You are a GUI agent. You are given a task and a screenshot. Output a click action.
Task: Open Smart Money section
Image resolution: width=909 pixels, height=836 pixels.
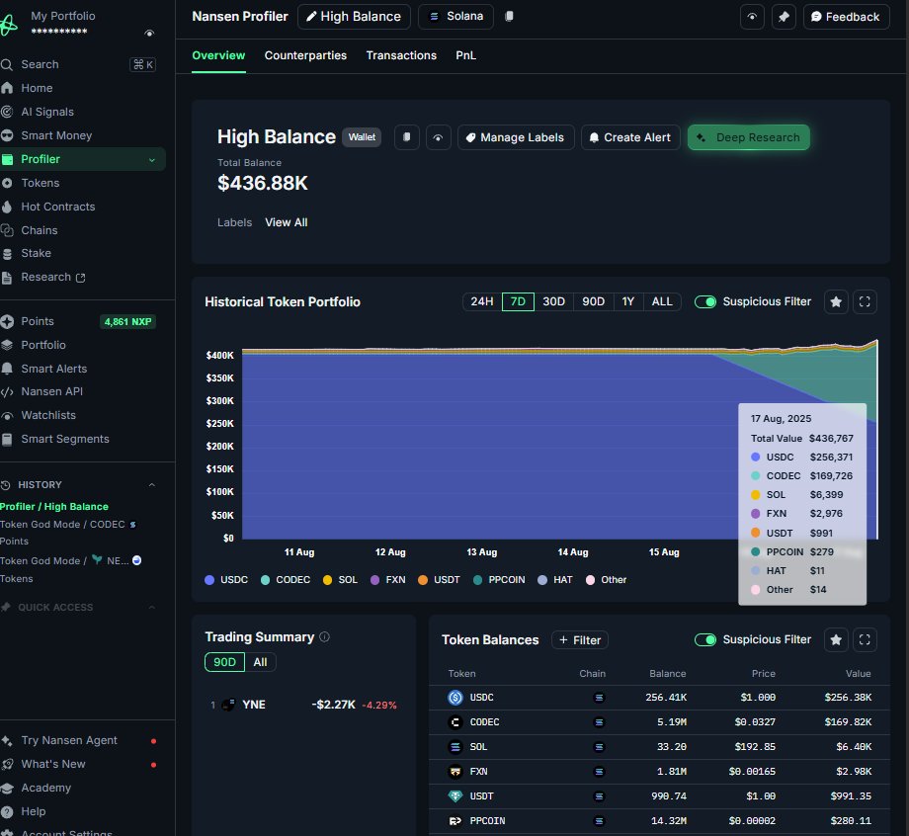tap(56, 135)
